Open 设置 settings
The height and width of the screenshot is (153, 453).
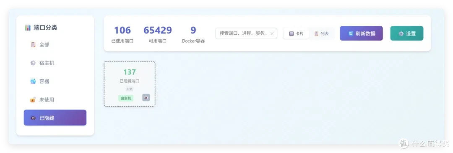(x=407, y=33)
